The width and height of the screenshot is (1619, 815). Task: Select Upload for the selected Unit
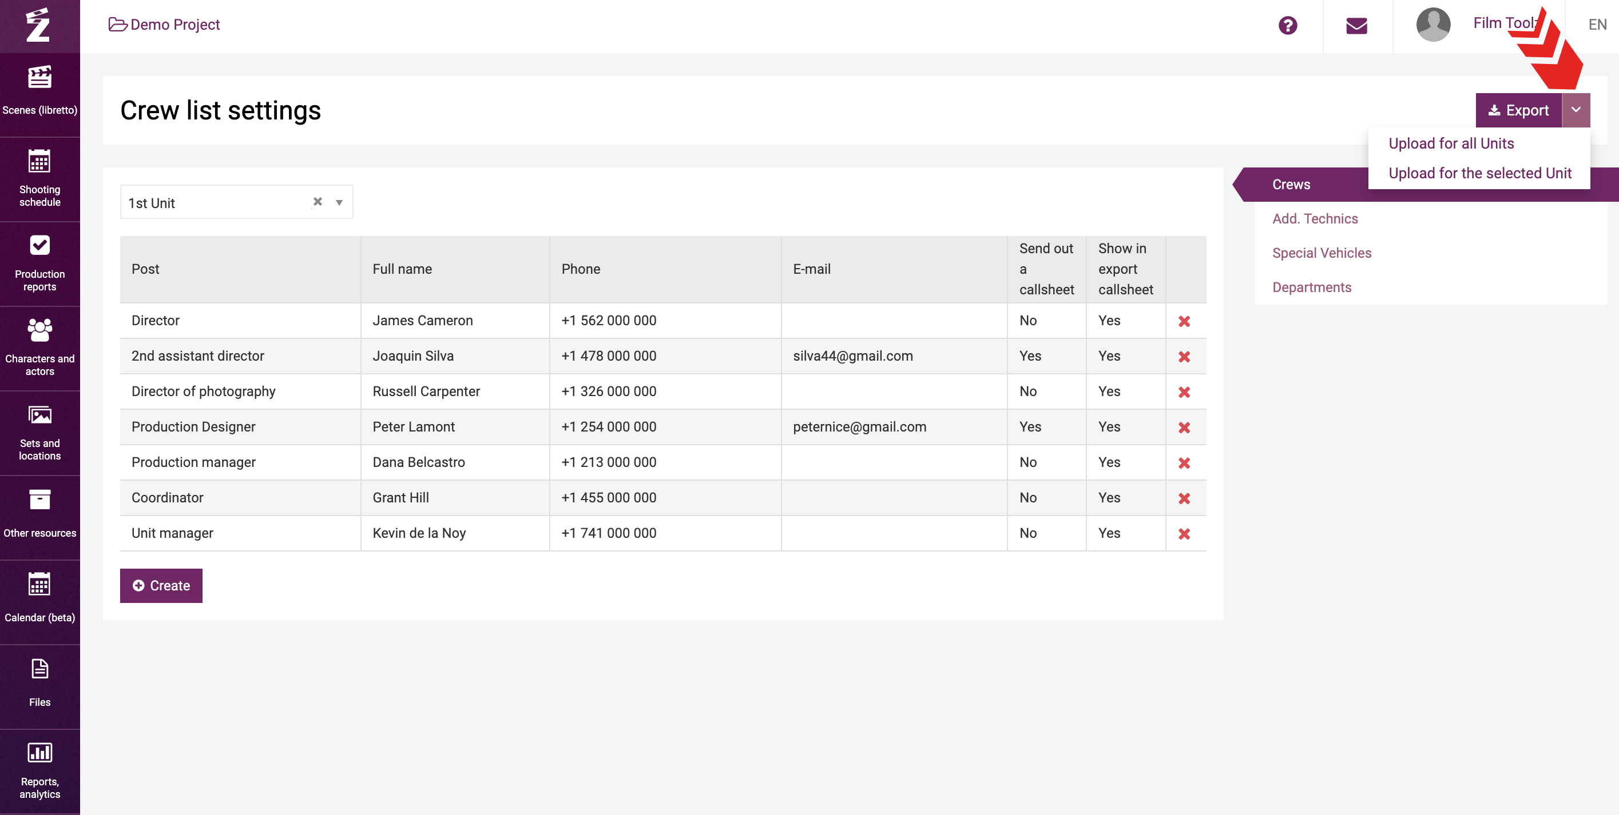(1479, 173)
